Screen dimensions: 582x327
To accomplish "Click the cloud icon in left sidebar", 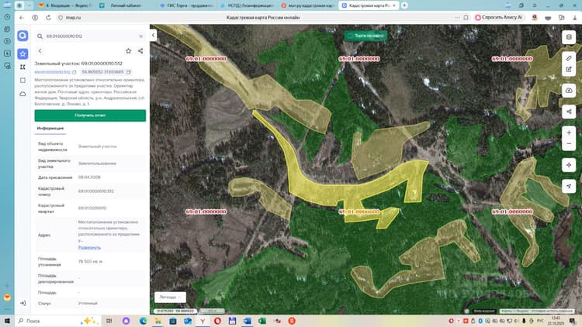I will tap(23, 95).
